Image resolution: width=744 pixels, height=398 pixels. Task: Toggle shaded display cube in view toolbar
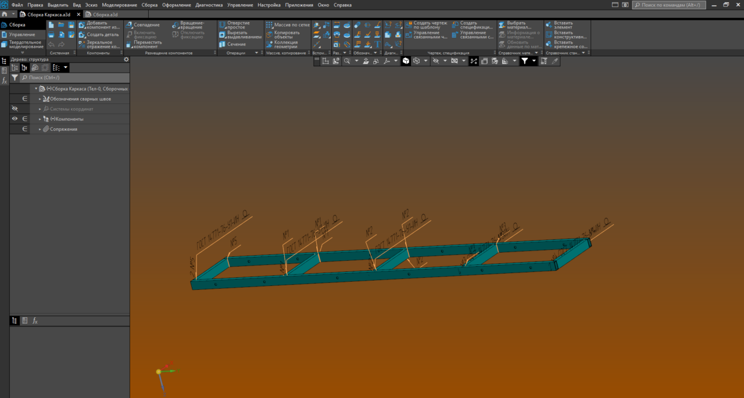(x=406, y=60)
